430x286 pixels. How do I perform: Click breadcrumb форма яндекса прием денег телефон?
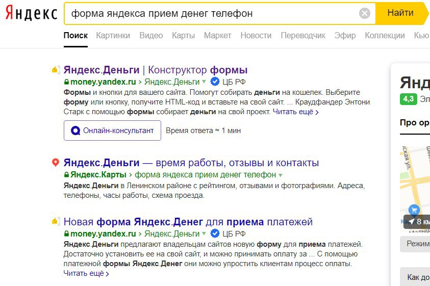206,175
